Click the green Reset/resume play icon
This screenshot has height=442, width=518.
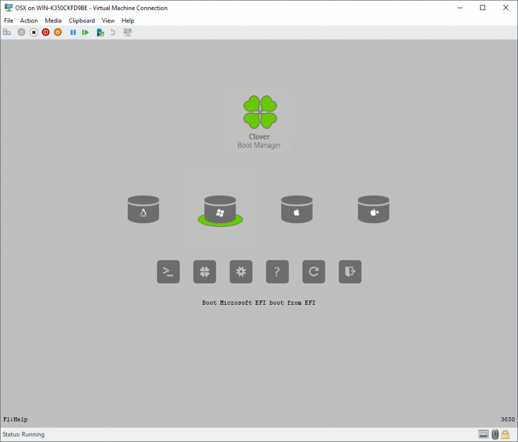pos(85,32)
